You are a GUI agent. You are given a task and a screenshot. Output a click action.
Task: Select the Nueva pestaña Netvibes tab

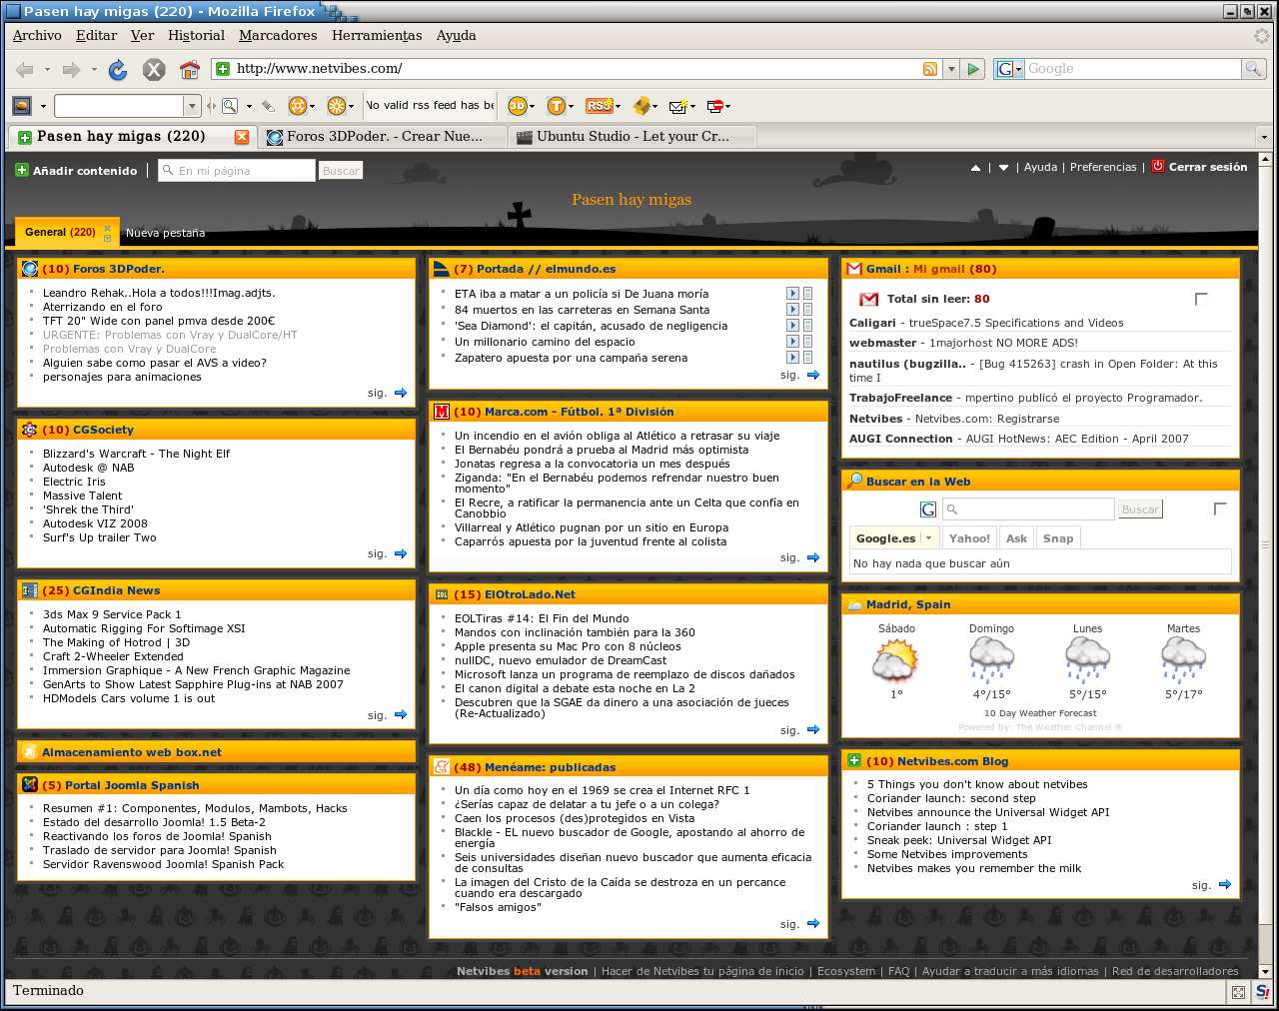click(165, 233)
